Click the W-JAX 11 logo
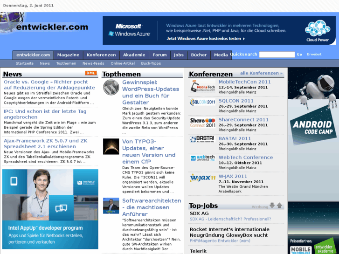The height and width of the screenshot is (254, 339). (202, 178)
